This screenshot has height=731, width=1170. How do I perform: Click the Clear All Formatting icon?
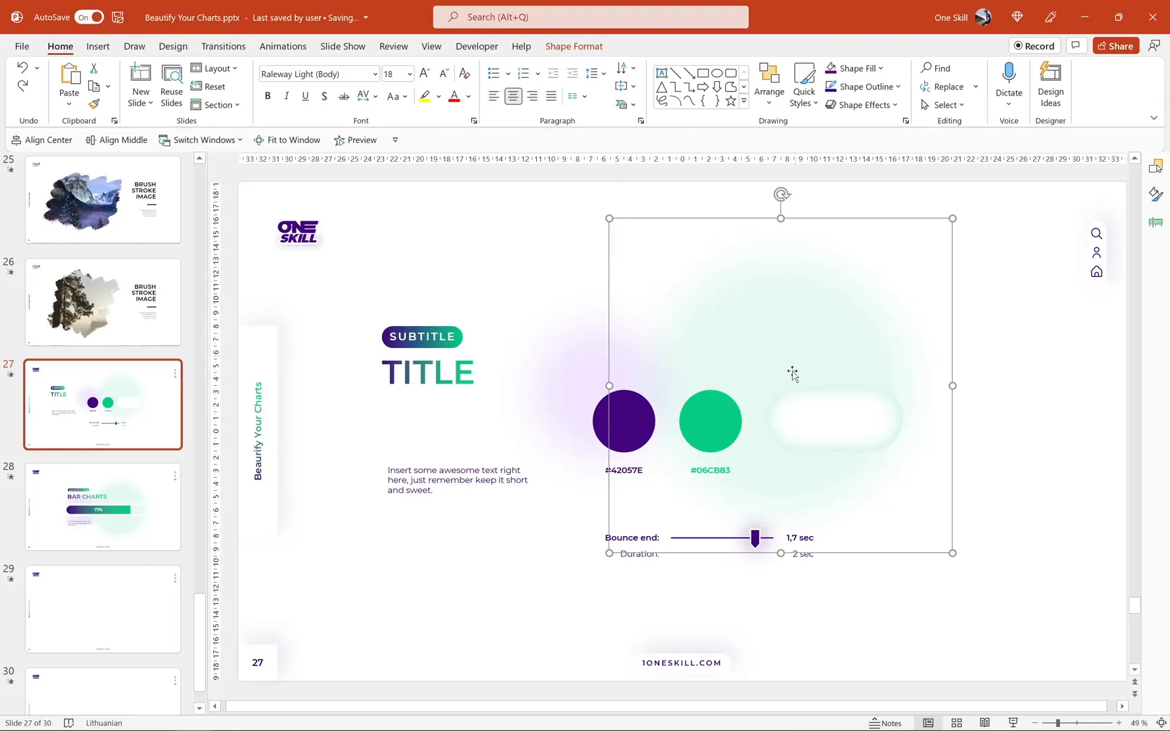pos(464,74)
